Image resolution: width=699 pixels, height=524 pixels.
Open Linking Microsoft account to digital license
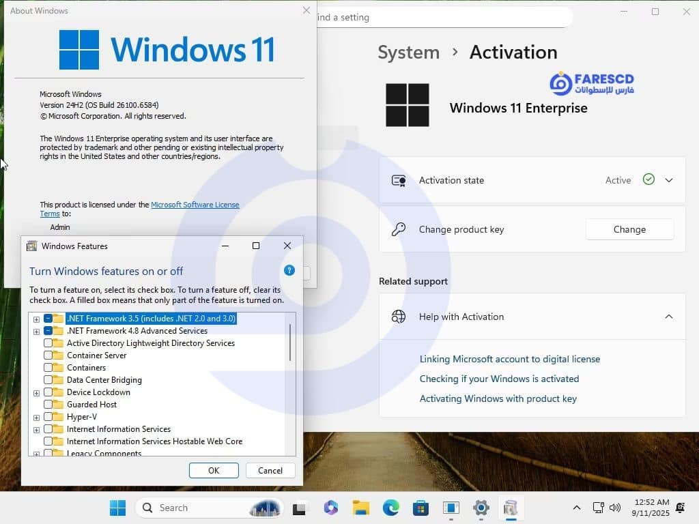(x=509, y=359)
